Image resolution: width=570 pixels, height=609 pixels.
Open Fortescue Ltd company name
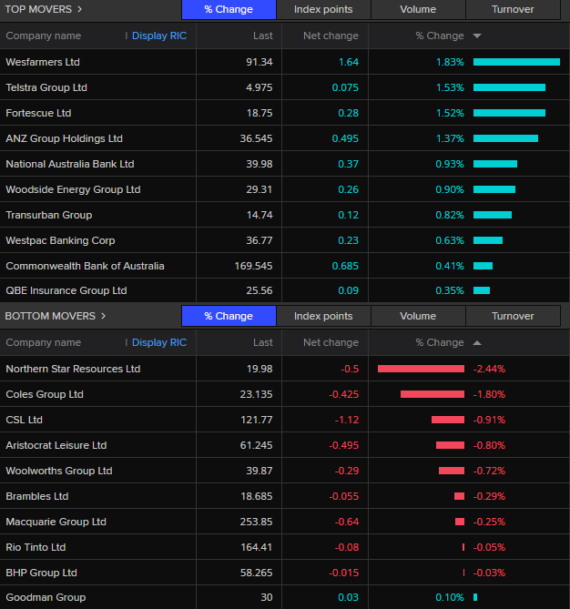38,113
